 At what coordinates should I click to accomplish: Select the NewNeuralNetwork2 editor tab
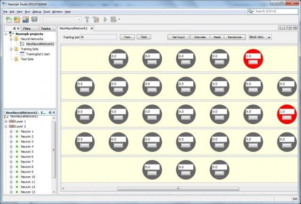pos(73,28)
